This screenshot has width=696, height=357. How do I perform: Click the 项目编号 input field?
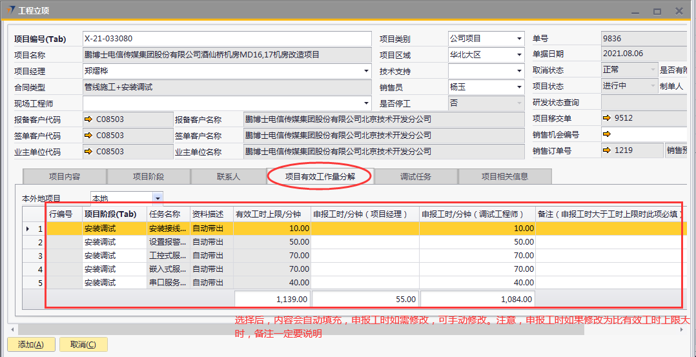point(227,39)
